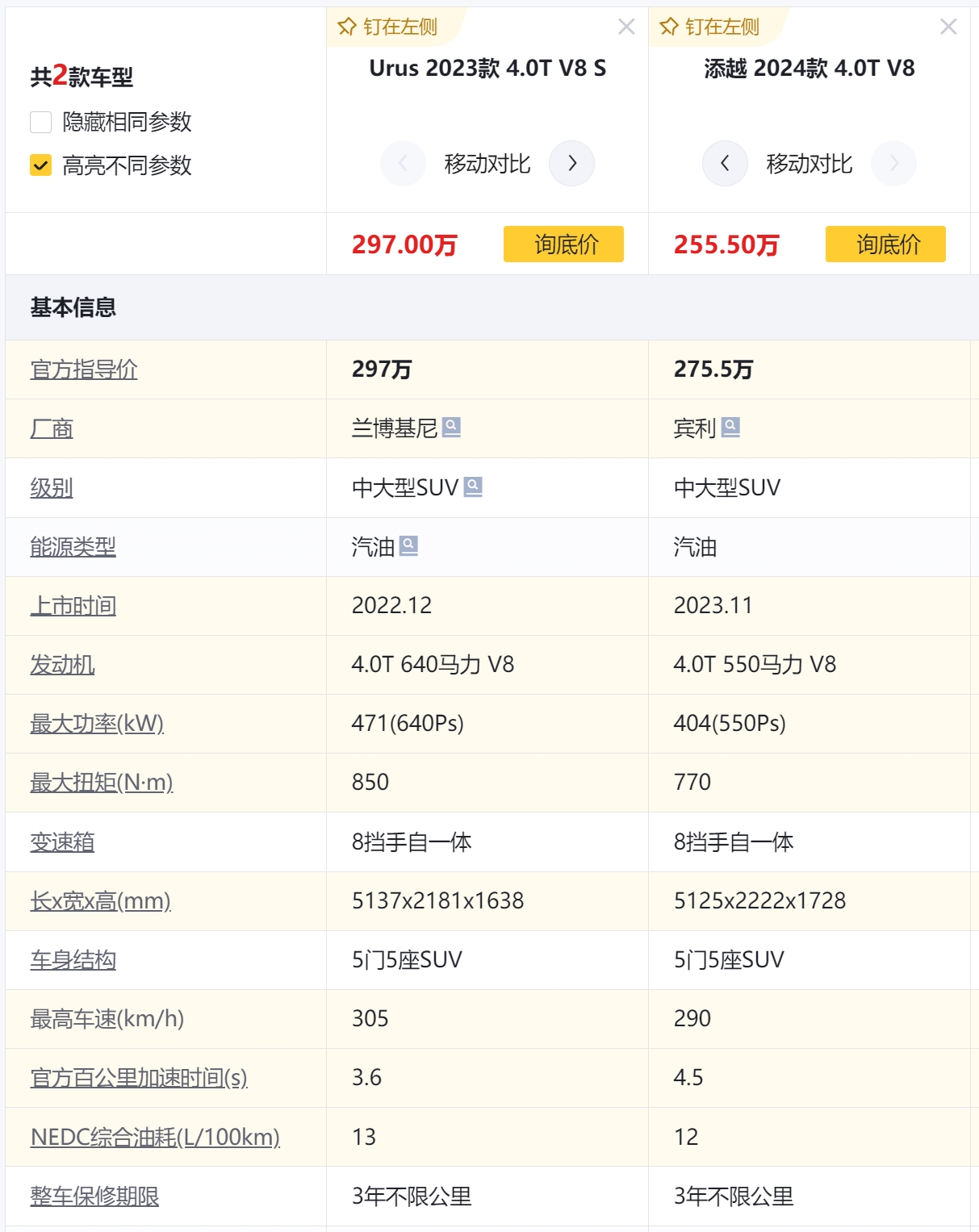Image resolution: width=979 pixels, height=1232 pixels.
Task: Check the 隐藏相同参数 checkbox
Action: click(x=40, y=122)
